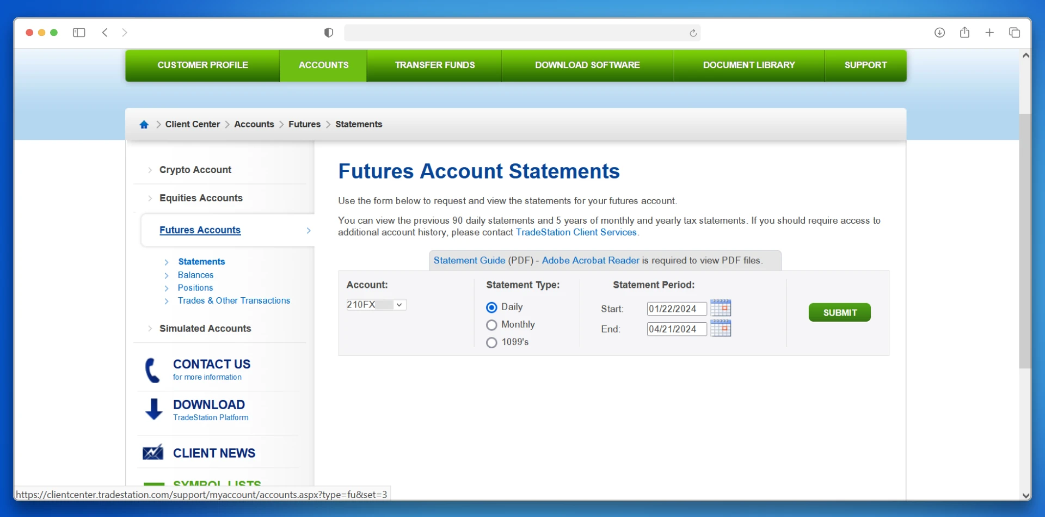Open the End date calendar picker
This screenshot has width=1045, height=517.
[x=720, y=329]
